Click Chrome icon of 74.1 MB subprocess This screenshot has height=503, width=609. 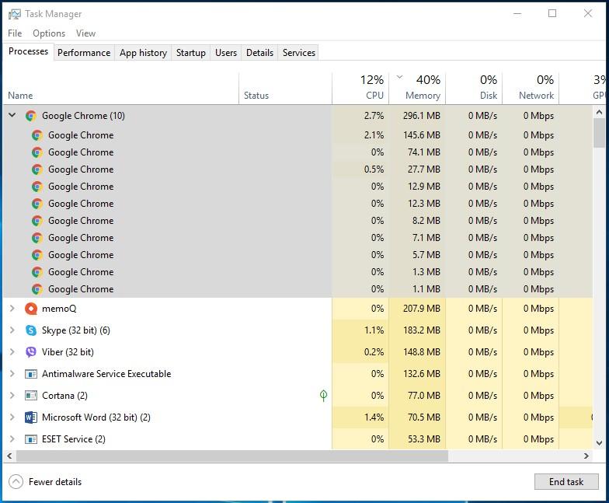(37, 152)
